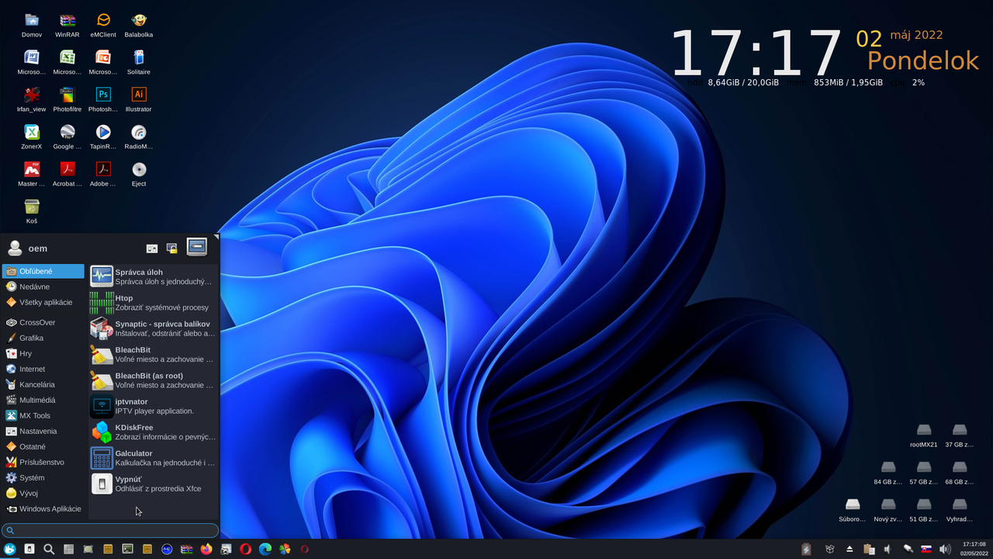Viewport: 993px width, 559px height.
Task: Open the Vyhradené drive icon
Action: (x=960, y=509)
